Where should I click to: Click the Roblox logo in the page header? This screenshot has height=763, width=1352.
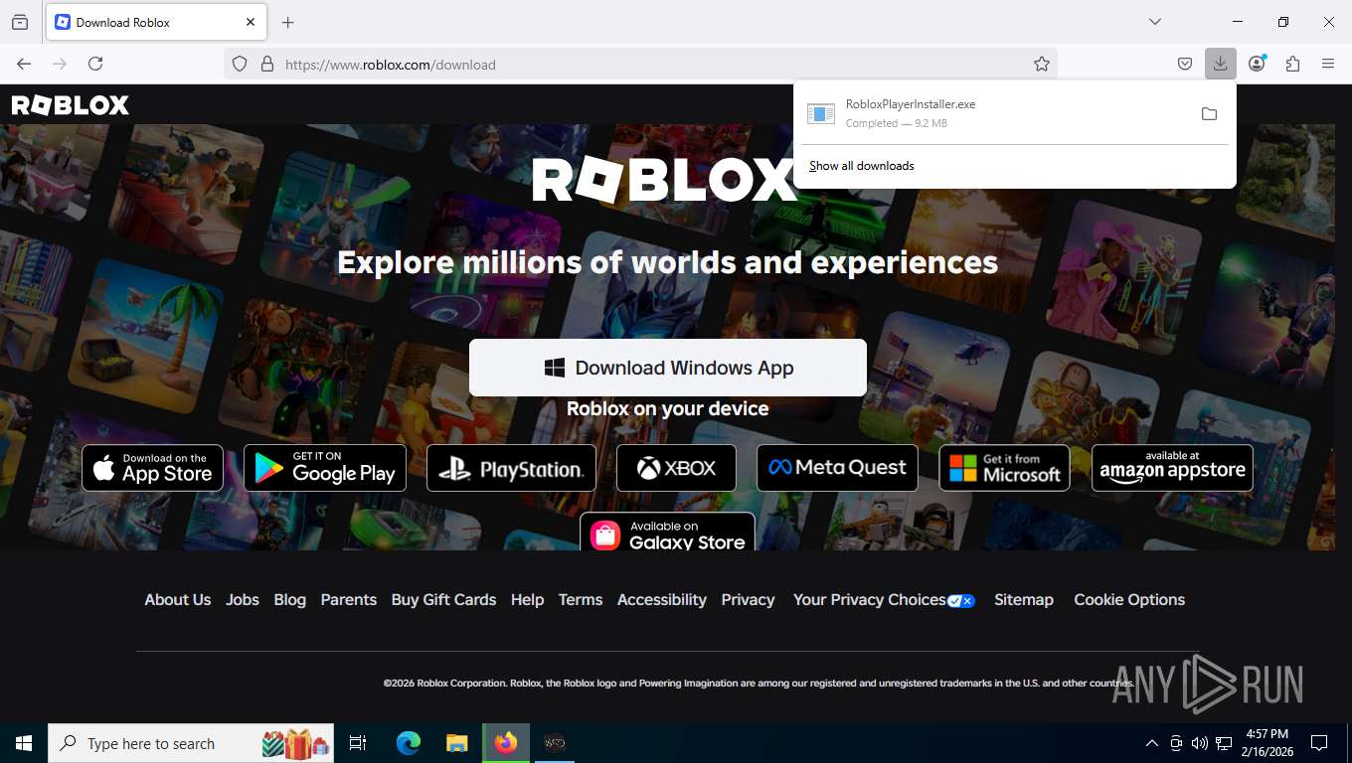(70, 104)
